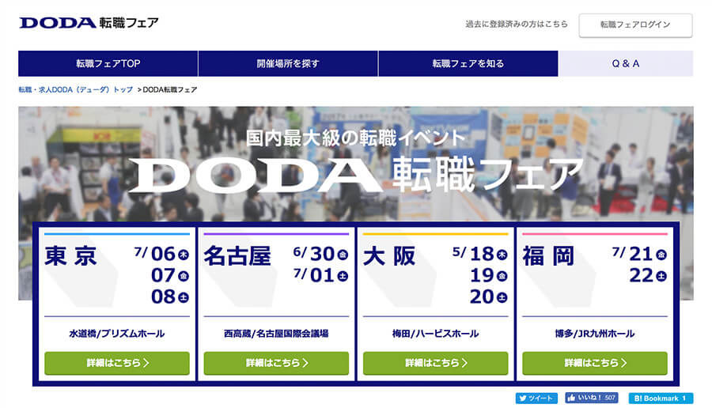
Task: Go to 転職フェアを知る tab
Action: 468,63
